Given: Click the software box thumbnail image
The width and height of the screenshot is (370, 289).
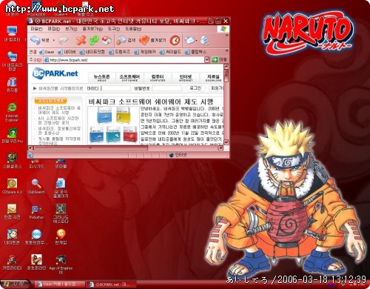Looking at the screenshot, I should (114, 125).
